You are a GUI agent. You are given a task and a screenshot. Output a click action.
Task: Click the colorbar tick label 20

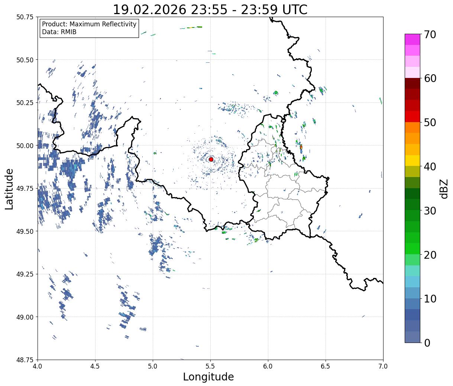tap(430, 255)
